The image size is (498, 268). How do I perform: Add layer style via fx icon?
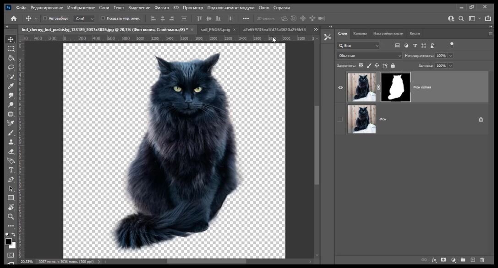point(434,260)
